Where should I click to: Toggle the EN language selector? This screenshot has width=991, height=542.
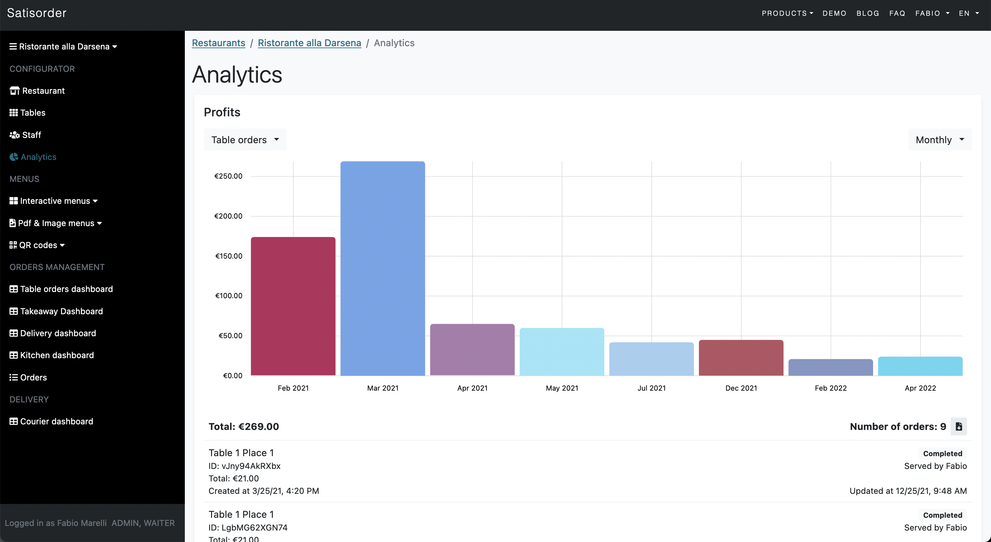tap(969, 13)
